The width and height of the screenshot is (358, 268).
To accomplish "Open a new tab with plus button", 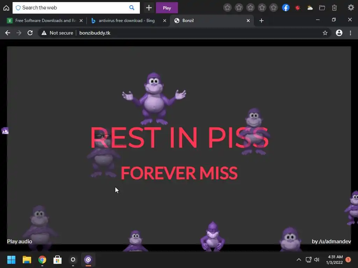I will pos(262,21).
